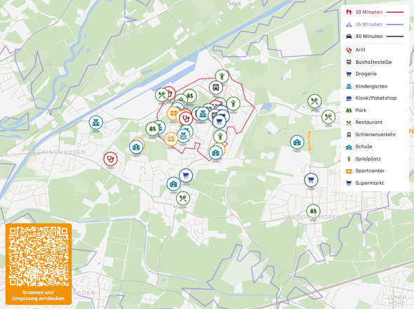
Task: Click Restaurant marker overlapping the red Arzt marker
Action: point(162,95)
